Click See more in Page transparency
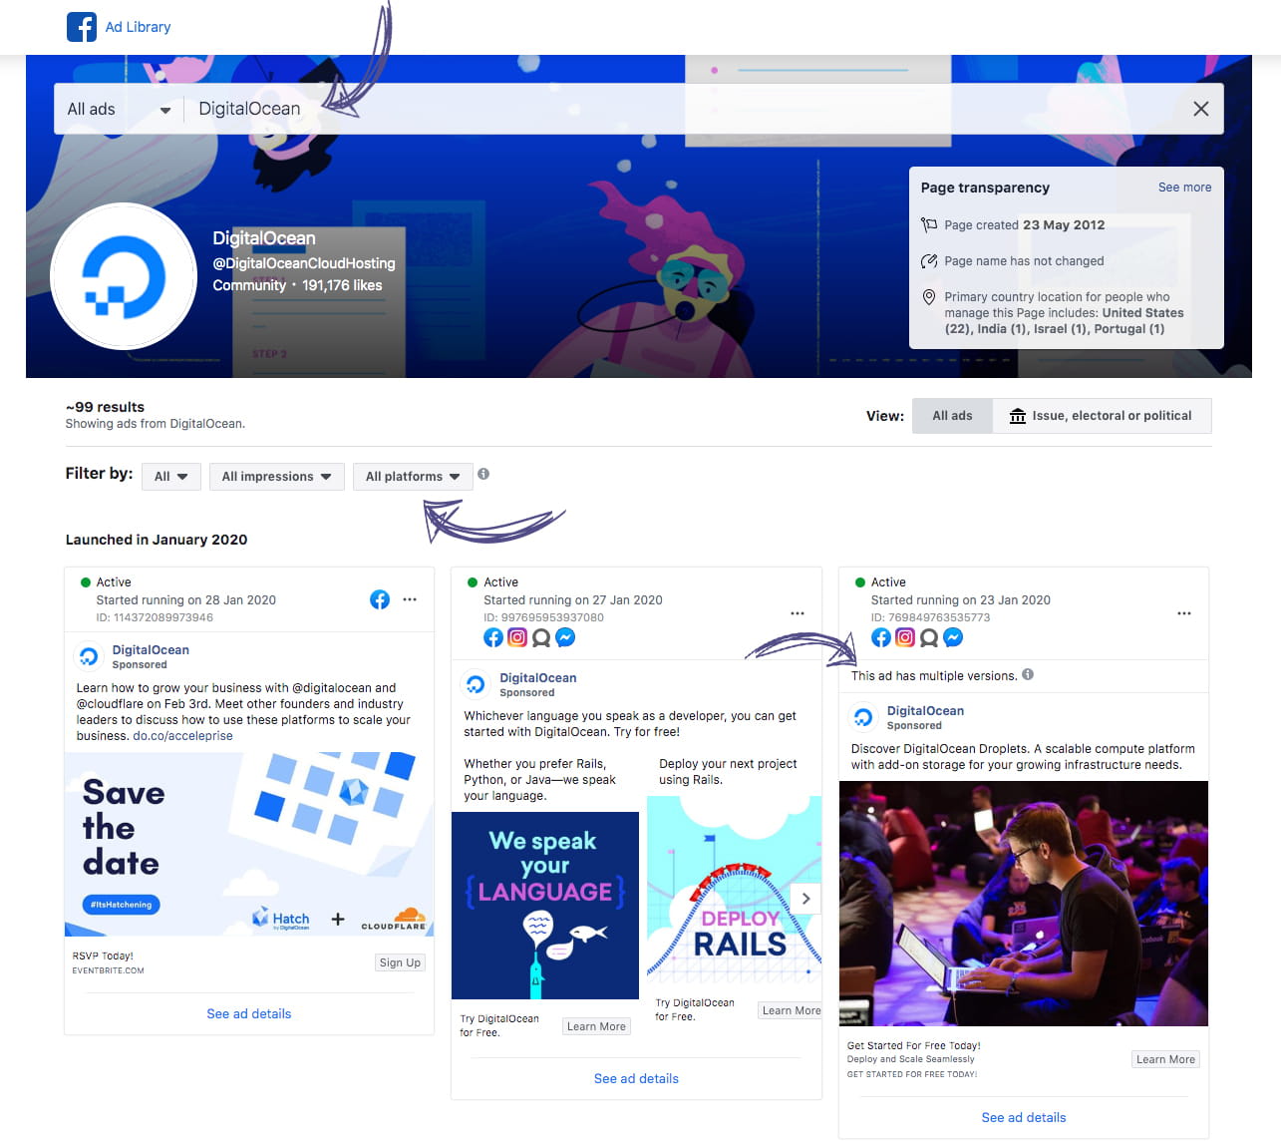Image resolution: width=1281 pixels, height=1146 pixels. (1184, 187)
